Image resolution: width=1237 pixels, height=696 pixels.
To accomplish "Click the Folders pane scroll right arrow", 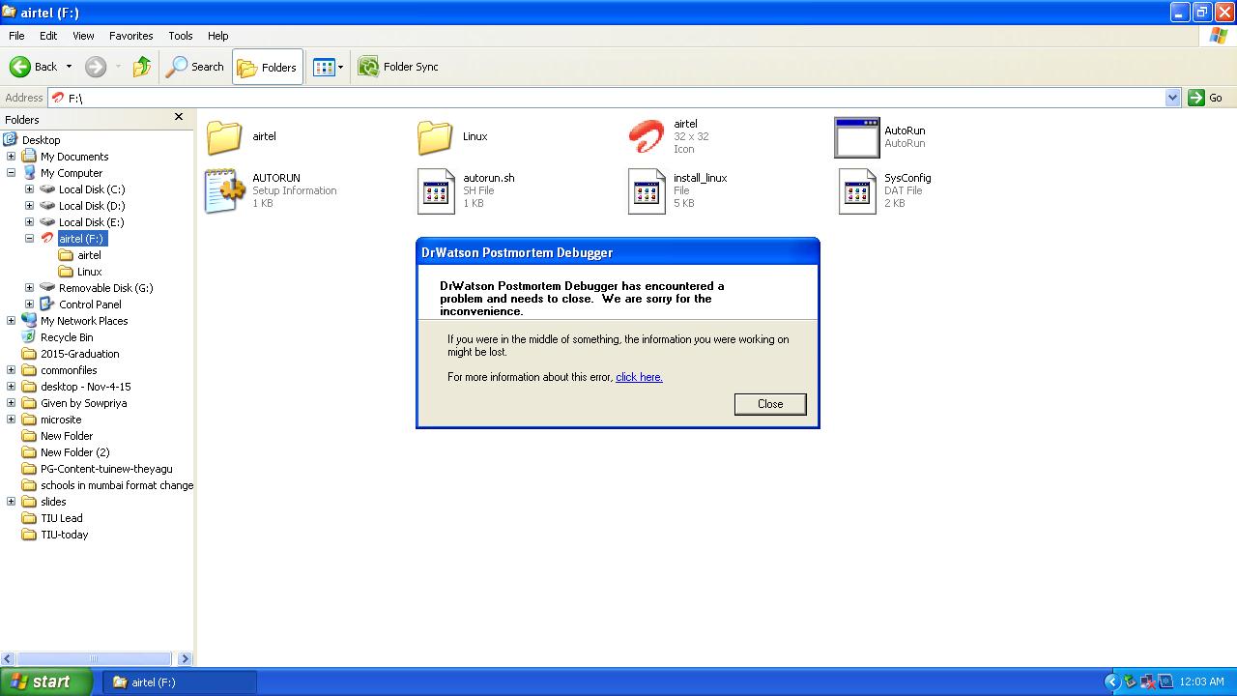I will pos(185,658).
